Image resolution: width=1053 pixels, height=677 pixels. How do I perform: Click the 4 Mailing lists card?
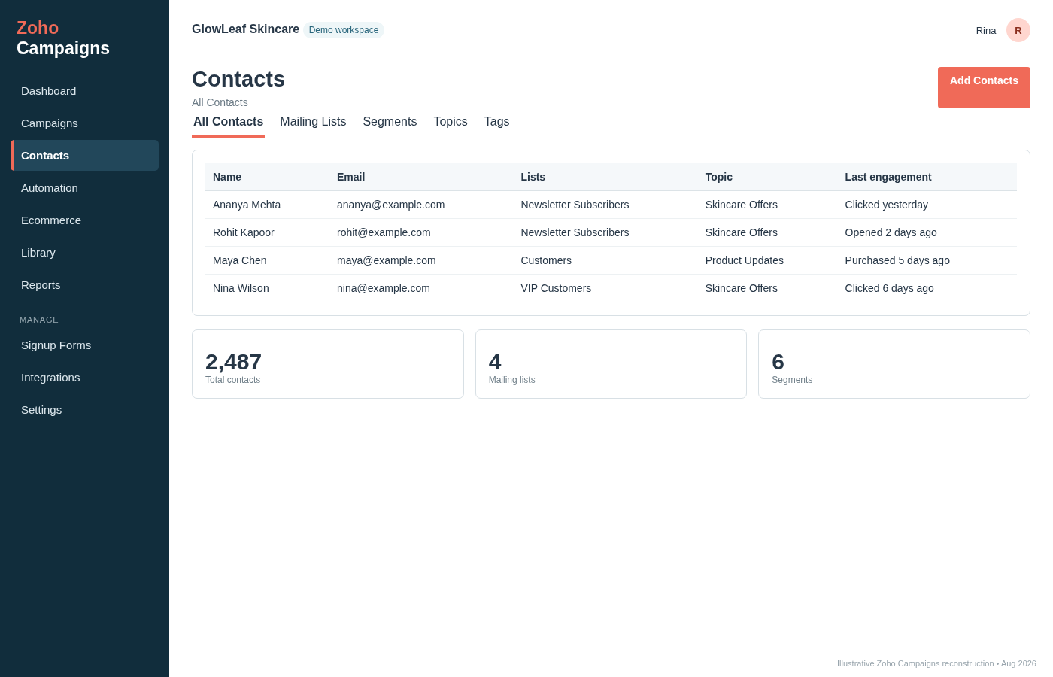coord(611,364)
